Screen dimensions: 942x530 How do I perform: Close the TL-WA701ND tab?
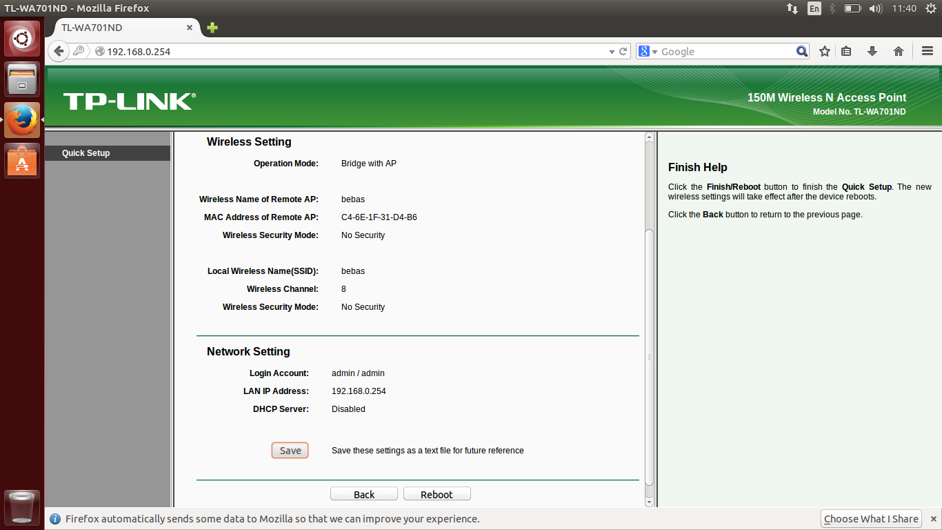(x=190, y=28)
